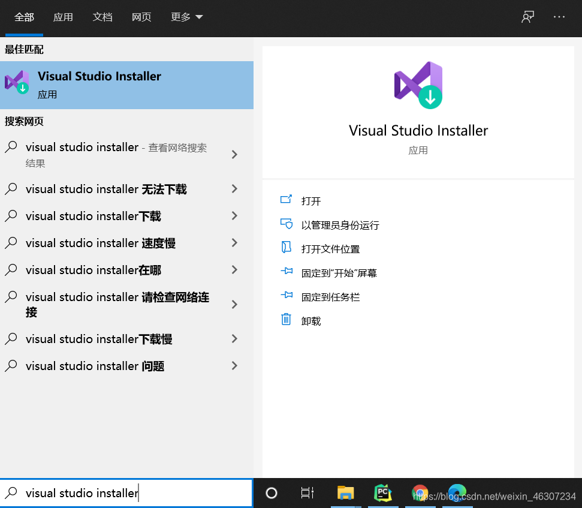Open Task View on the taskbar

tap(307, 493)
